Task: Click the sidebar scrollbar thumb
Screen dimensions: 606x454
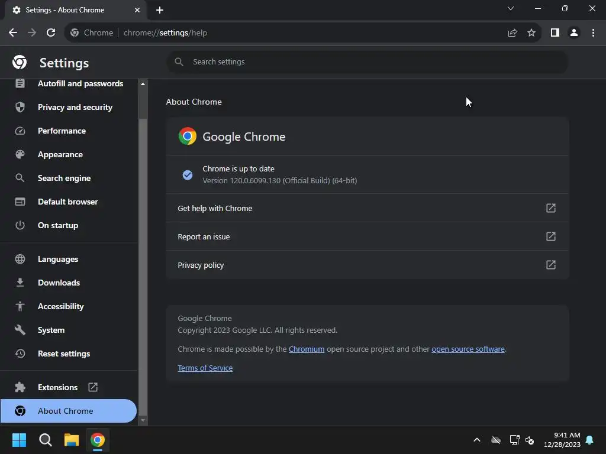Action: pos(143,267)
